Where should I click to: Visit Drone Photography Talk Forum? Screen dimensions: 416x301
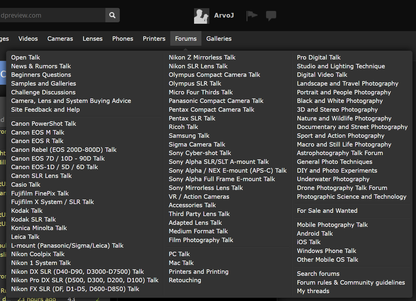tap(342, 188)
